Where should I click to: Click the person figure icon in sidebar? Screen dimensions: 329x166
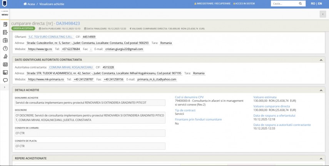[x=5, y=57]
